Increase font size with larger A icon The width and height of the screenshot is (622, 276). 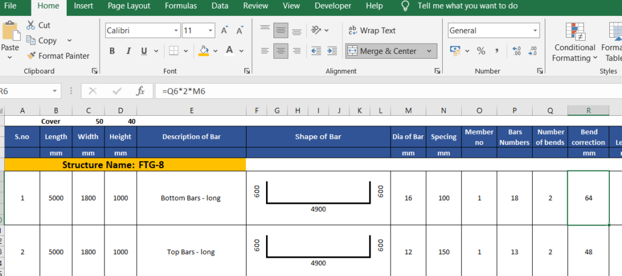pyautogui.click(x=225, y=30)
